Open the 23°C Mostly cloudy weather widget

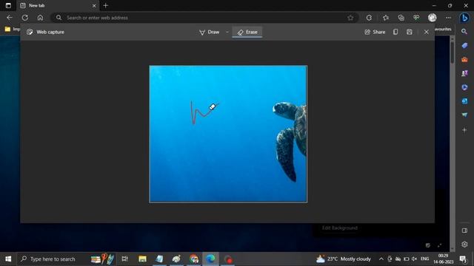pos(344,259)
